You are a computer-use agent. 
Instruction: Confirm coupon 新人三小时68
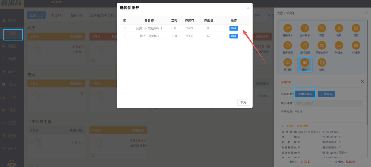pyautogui.click(x=234, y=36)
